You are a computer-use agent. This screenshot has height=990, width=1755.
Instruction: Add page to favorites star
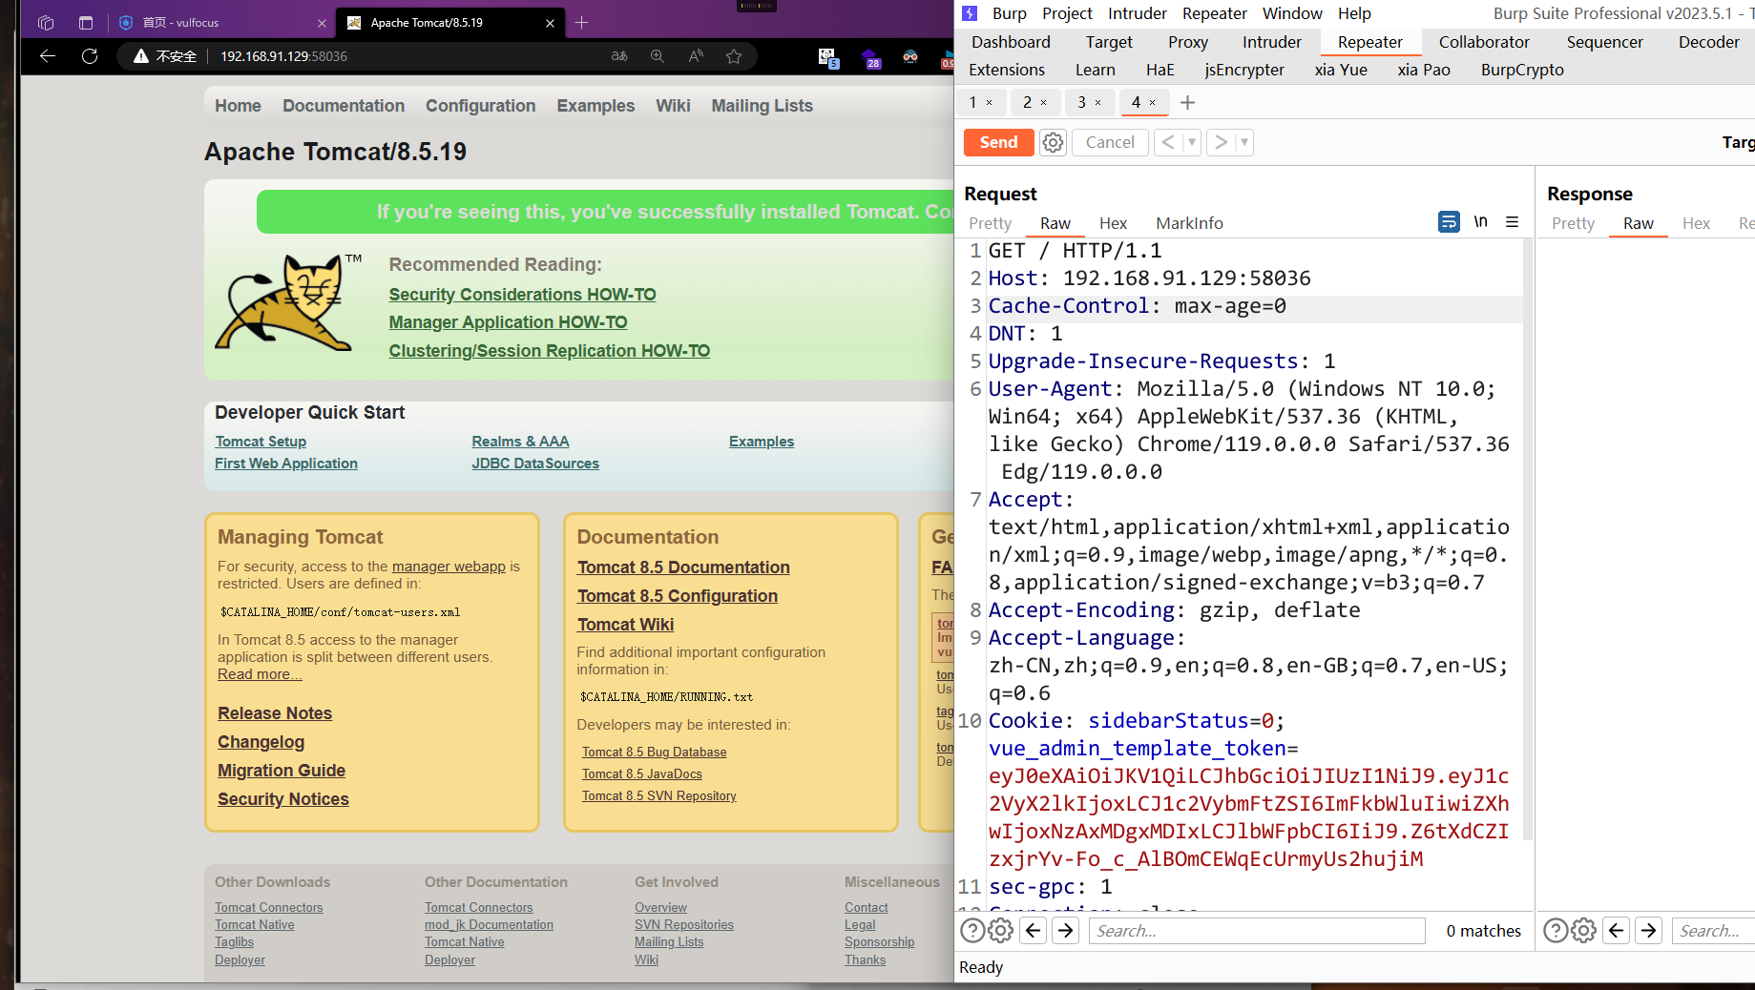(734, 56)
